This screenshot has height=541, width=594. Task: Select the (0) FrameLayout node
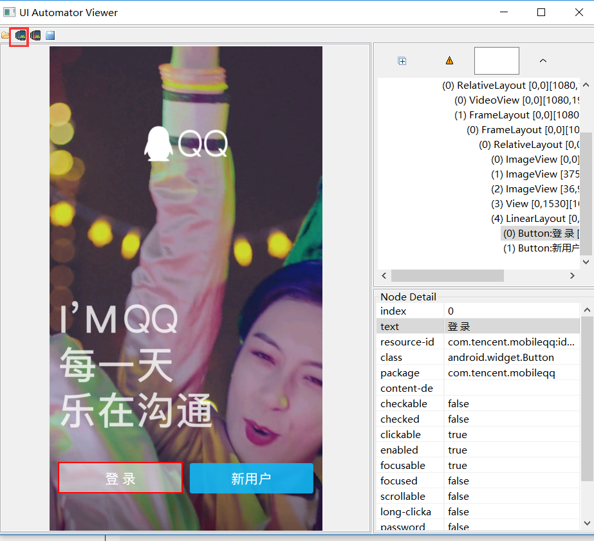tap(523, 130)
